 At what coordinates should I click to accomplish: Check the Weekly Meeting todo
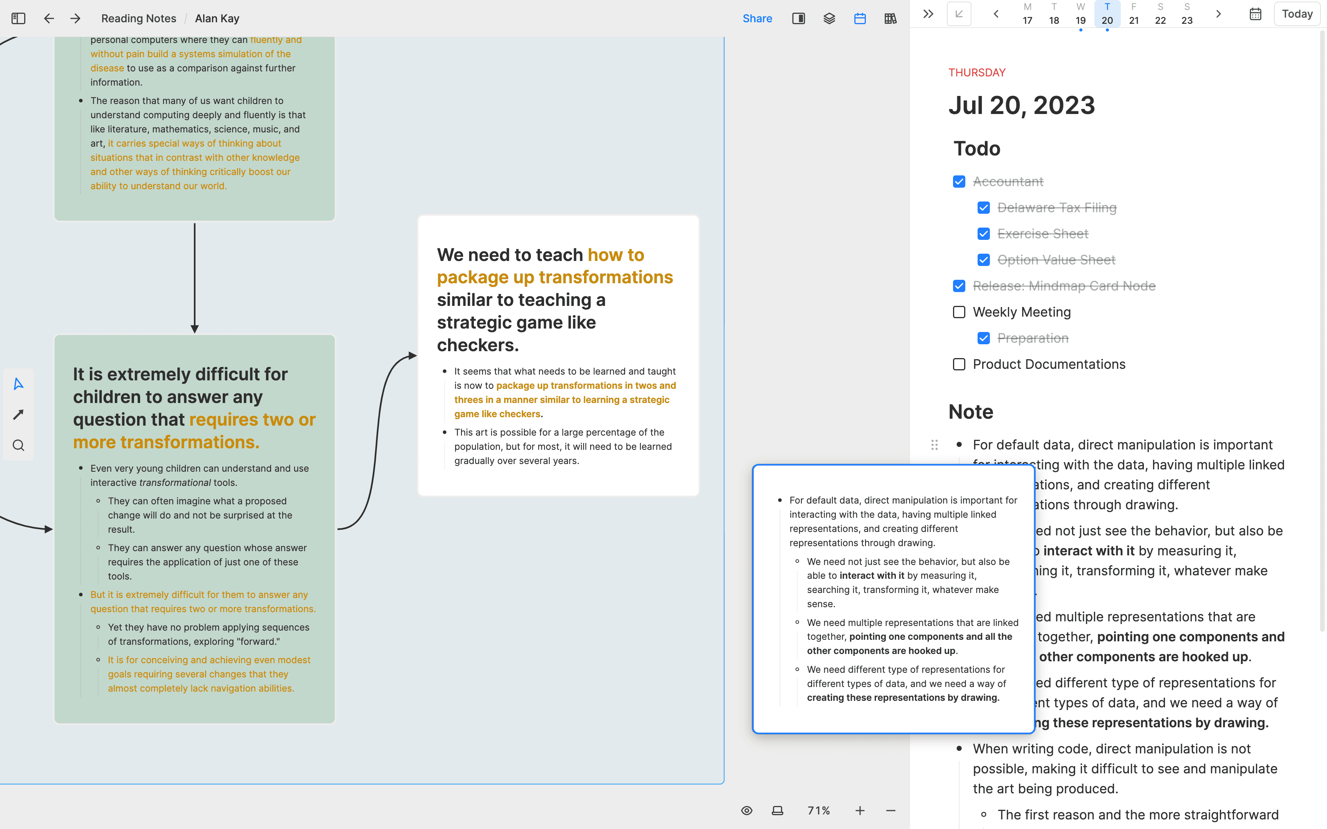(959, 312)
